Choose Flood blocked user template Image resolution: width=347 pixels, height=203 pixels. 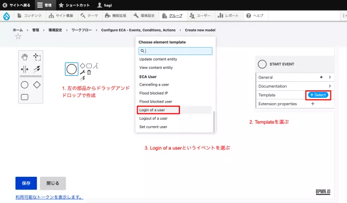[x=155, y=101]
